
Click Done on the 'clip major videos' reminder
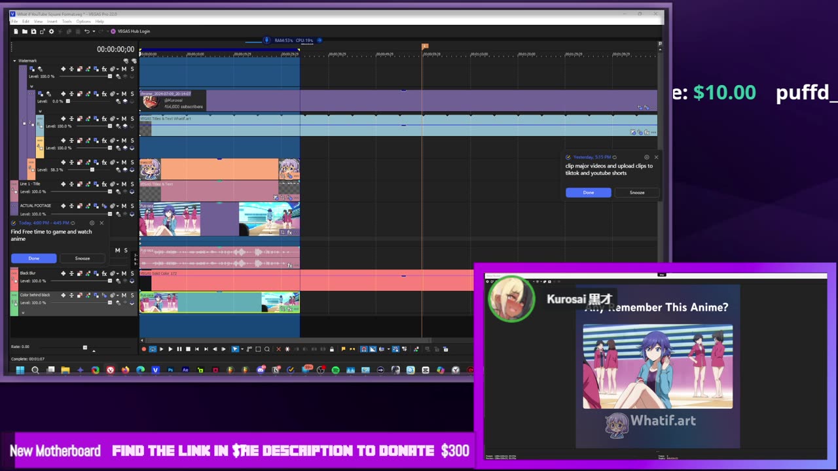588,192
